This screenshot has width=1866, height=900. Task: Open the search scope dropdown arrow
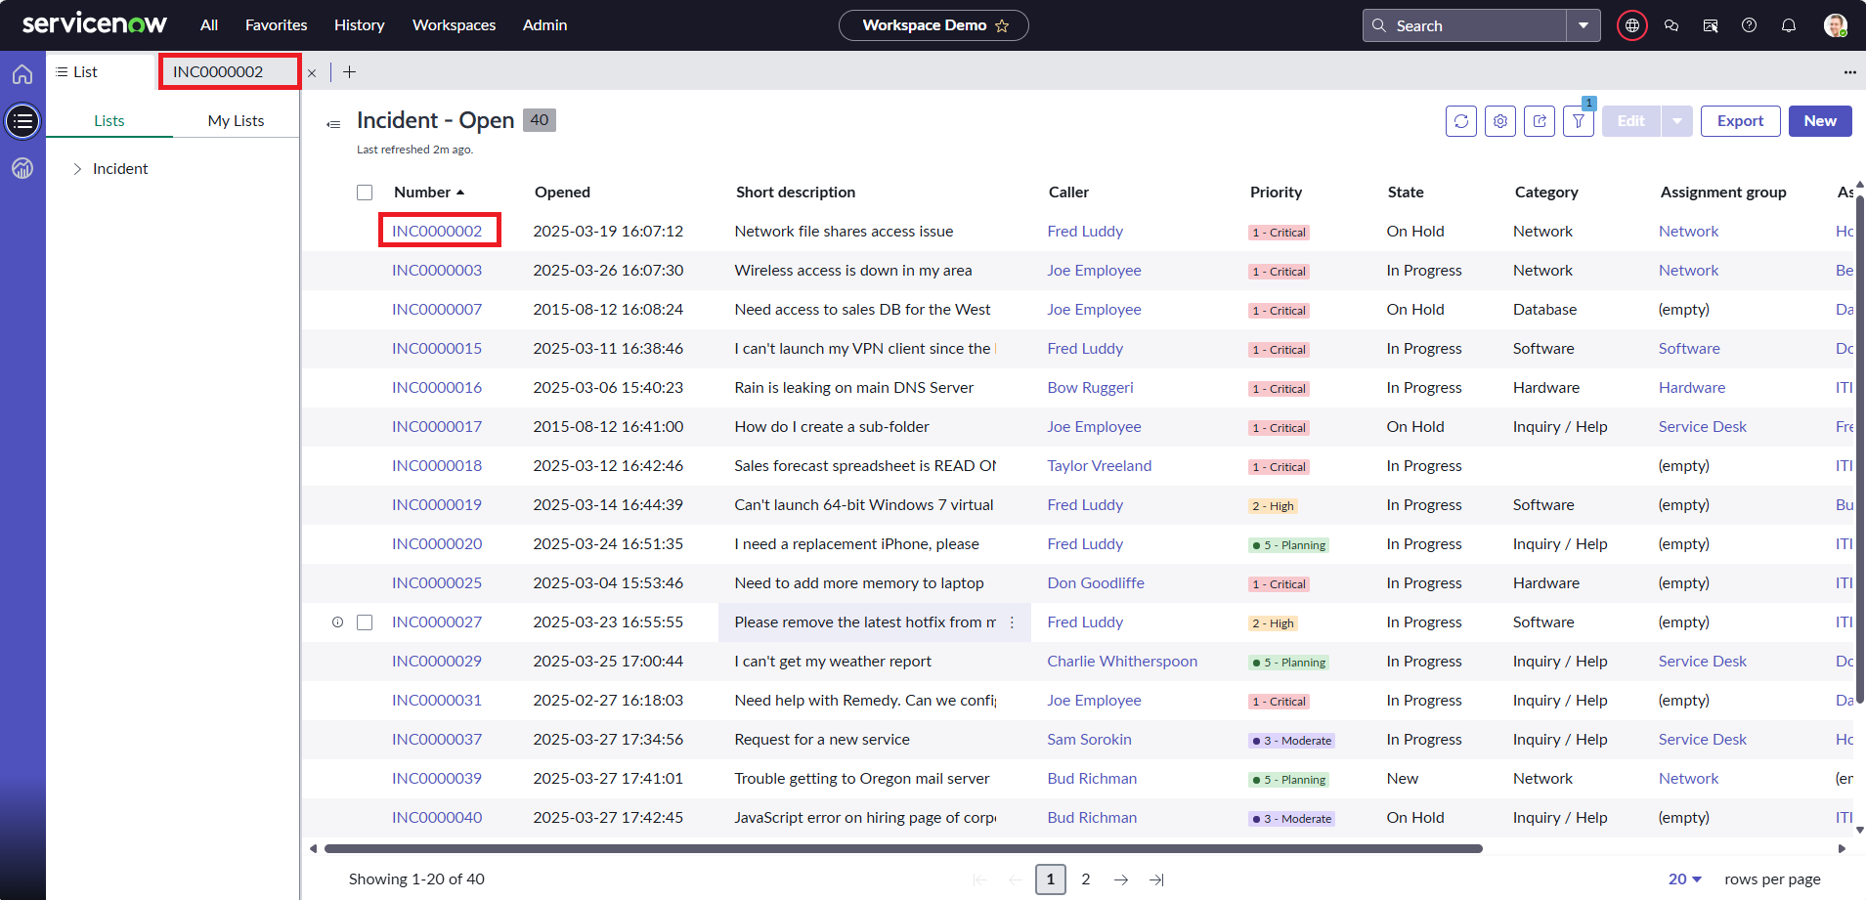point(1583,25)
